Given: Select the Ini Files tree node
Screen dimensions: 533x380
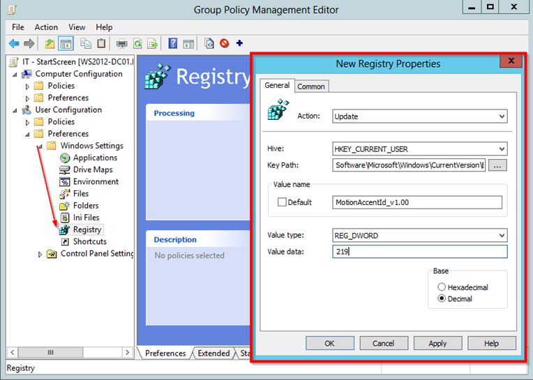Looking at the screenshot, I should (86, 218).
